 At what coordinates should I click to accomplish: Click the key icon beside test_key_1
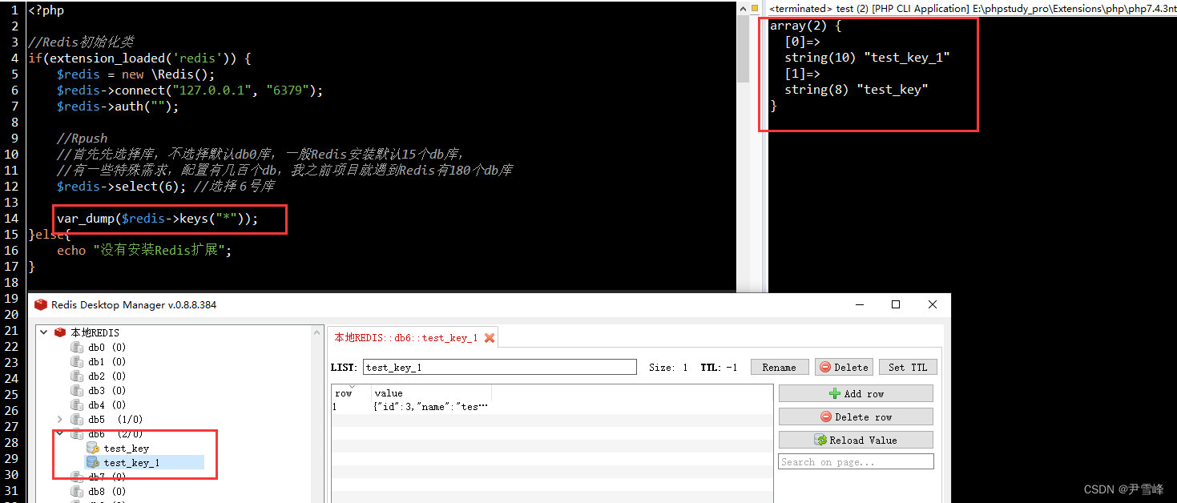tap(92, 463)
